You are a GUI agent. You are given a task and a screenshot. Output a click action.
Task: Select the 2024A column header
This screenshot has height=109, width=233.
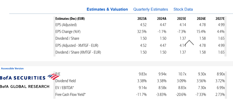click(x=162, y=19)
